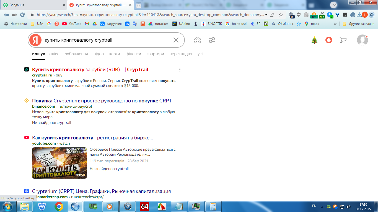The width and height of the screenshot is (378, 212).
Task: Go back with the browser back arrow
Action: coord(6,15)
